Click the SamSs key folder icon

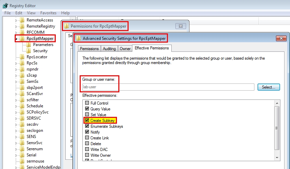tap(22, 81)
